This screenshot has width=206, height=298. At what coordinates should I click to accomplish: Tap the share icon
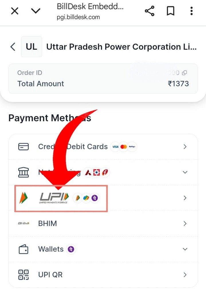coord(149,11)
